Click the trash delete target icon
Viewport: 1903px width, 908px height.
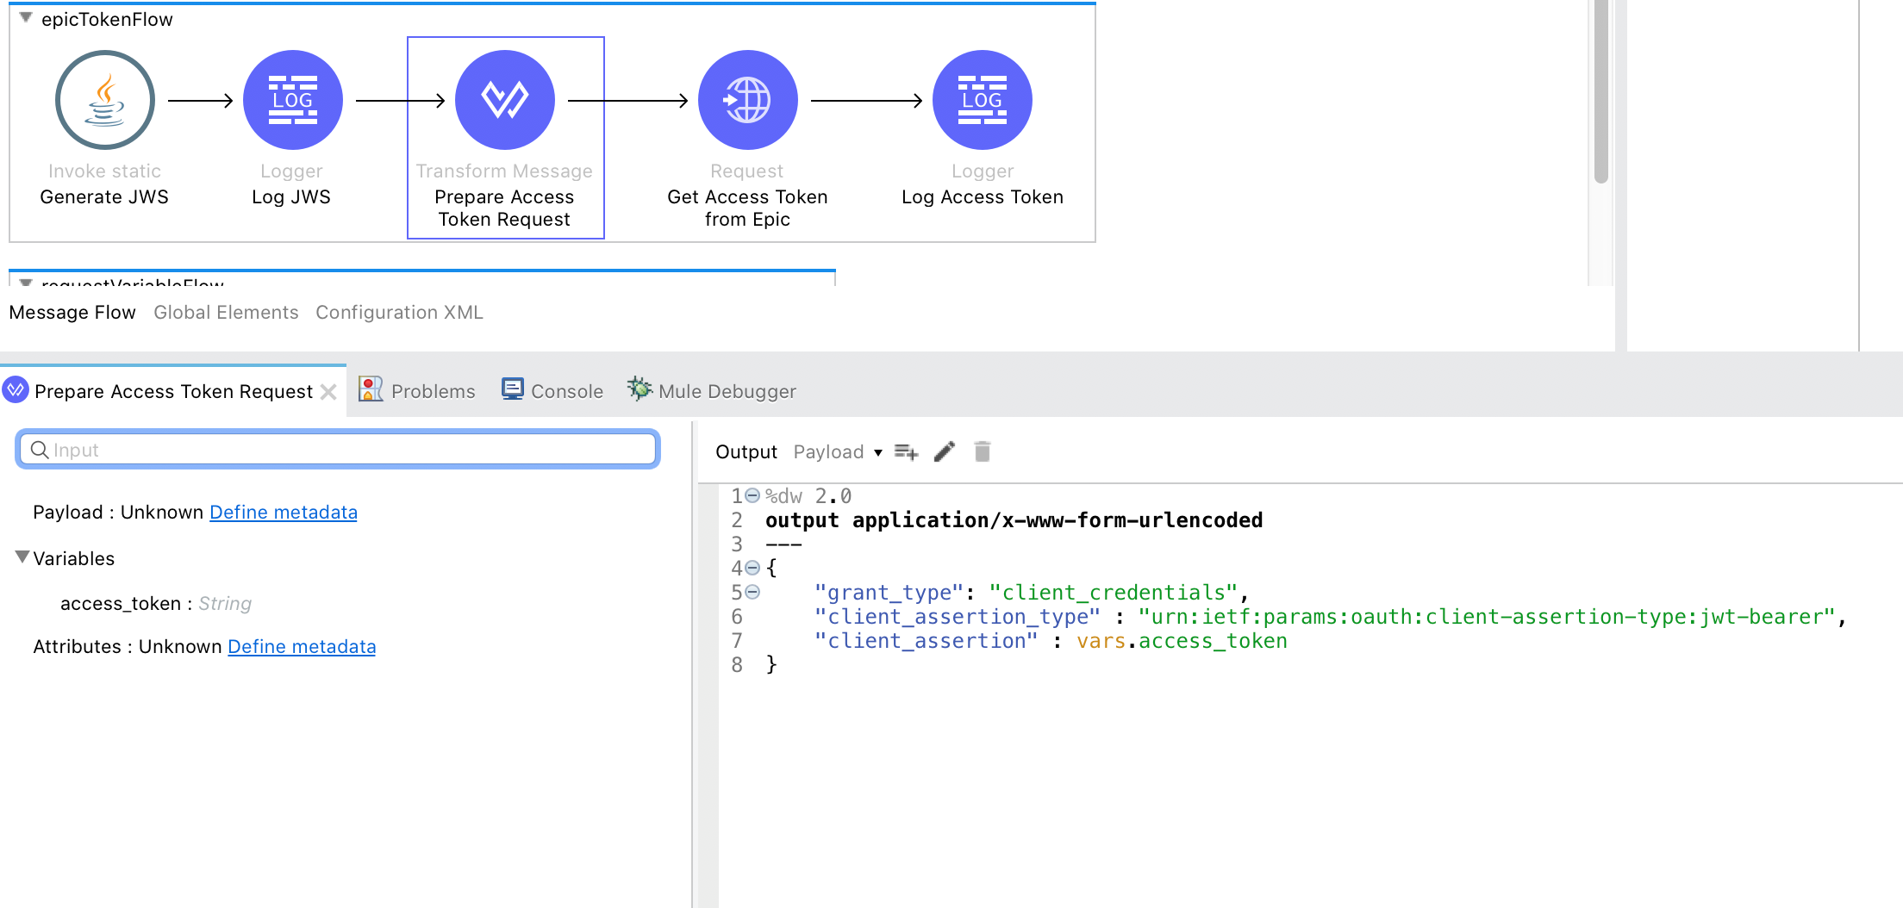(x=983, y=451)
